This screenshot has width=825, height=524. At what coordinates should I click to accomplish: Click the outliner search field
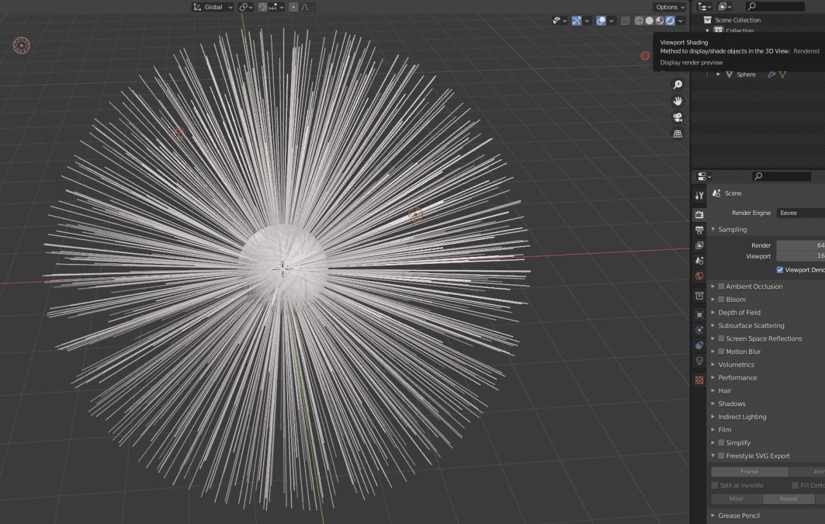coord(773,6)
